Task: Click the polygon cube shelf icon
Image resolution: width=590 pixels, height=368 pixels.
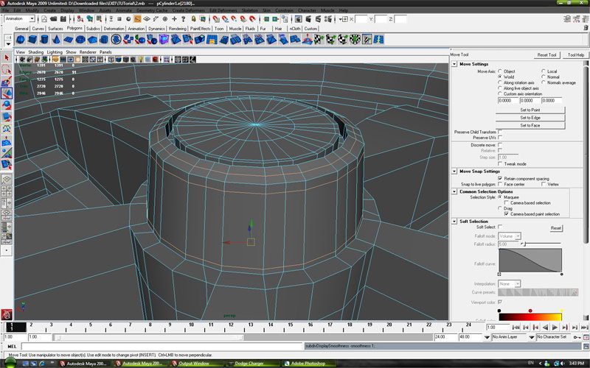Action: pyautogui.click(x=34, y=40)
